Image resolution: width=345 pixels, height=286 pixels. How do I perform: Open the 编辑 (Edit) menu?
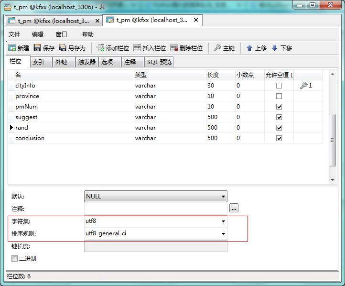[38, 34]
